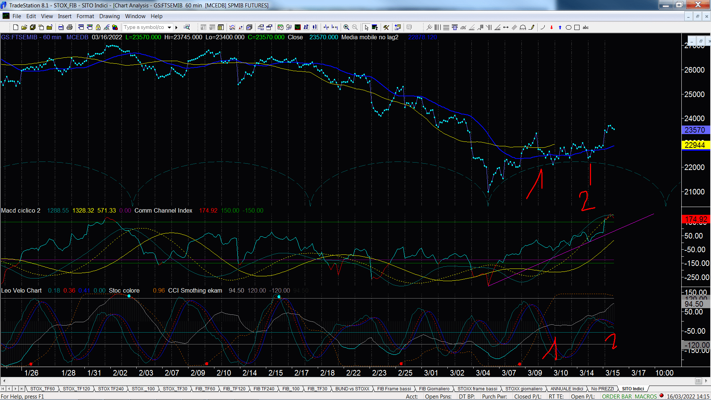The height and width of the screenshot is (400, 711).
Task: Open the Insert menu
Action: pos(65,16)
